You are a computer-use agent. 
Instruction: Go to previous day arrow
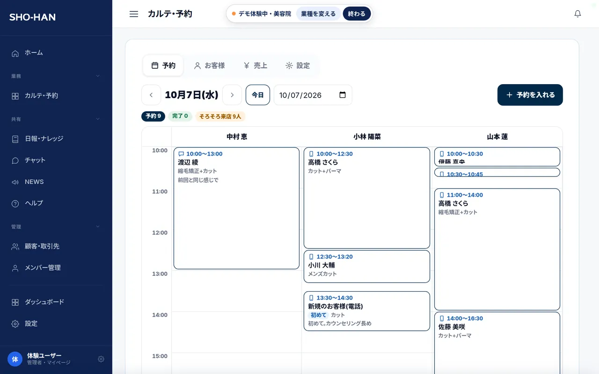[151, 95]
